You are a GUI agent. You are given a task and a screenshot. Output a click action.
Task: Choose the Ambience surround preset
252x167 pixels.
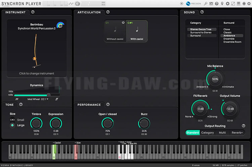232,36
